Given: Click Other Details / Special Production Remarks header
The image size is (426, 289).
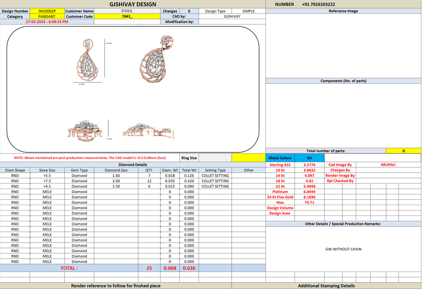Looking at the screenshot, I should (343, 224).
